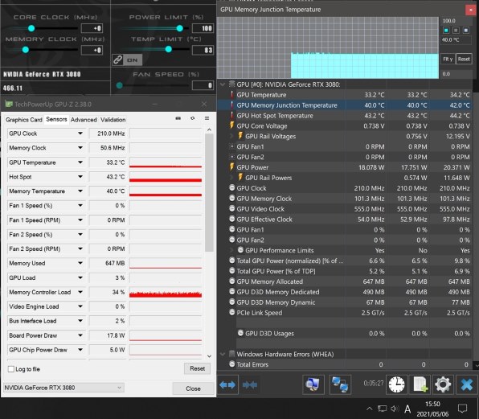Viewport: 479px width, 419px height.
Task: Click Power Limit slider handle
Action: click(180, 28)
